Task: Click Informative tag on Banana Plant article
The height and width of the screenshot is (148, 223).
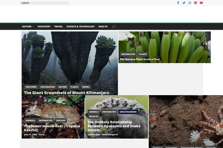Action: point(128,54)
